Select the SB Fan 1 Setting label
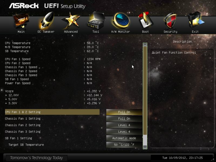 point(18,138)
